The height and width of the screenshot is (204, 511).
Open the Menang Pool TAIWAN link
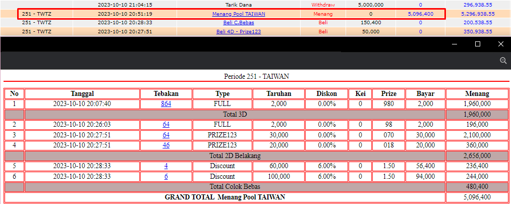click(x=239, y=14)
